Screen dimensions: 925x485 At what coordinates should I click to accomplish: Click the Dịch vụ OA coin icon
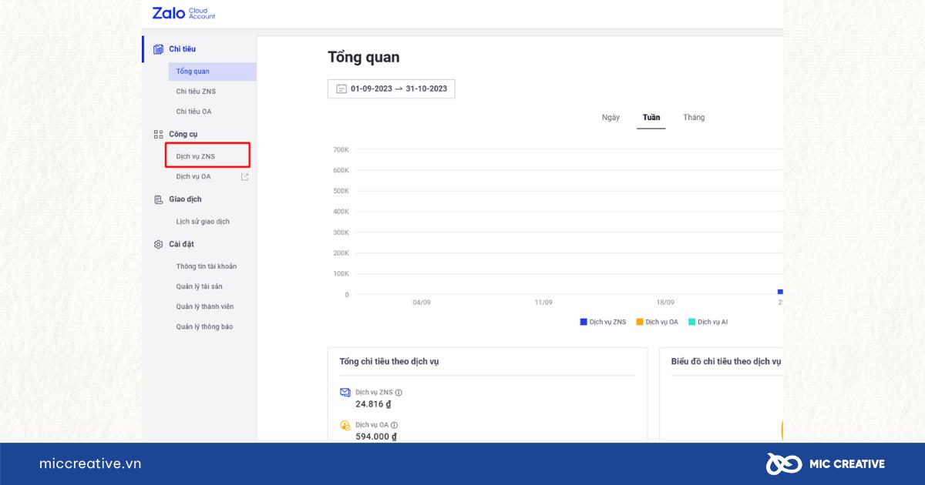[x=345, y=425]
